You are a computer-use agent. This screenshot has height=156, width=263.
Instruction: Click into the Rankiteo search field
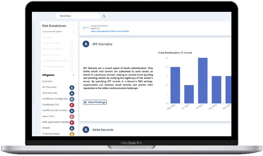pos(77,16)
